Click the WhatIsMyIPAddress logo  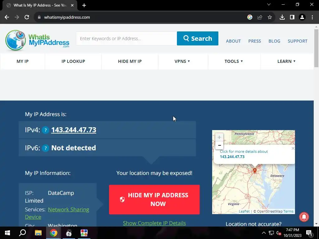click(x=37, y=40)
